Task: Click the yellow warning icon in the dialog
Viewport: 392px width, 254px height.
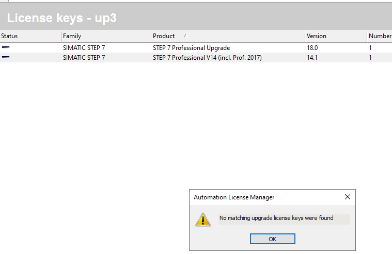Action: [202, 219]
